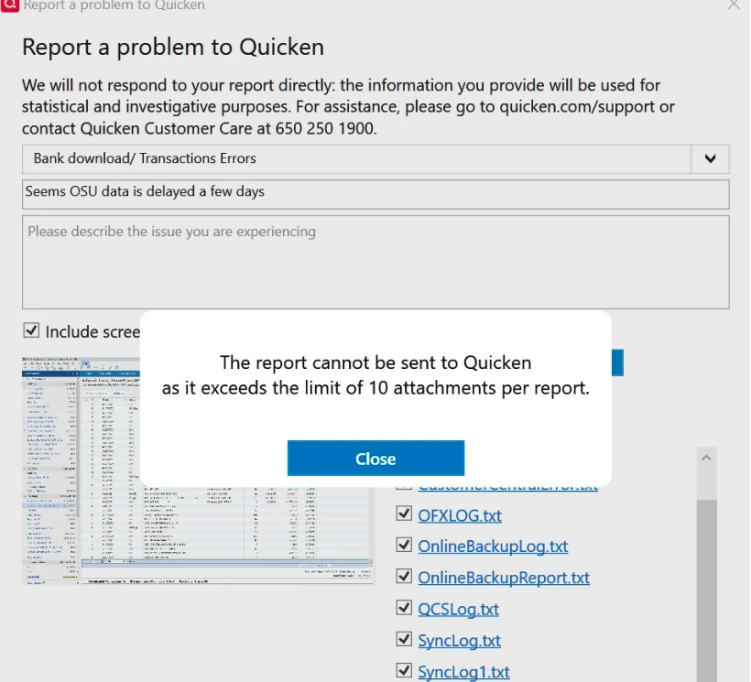Uncheck the SyncLog.txt checkbox
This screenshot has width=751, height=682.
pos(404,639)
